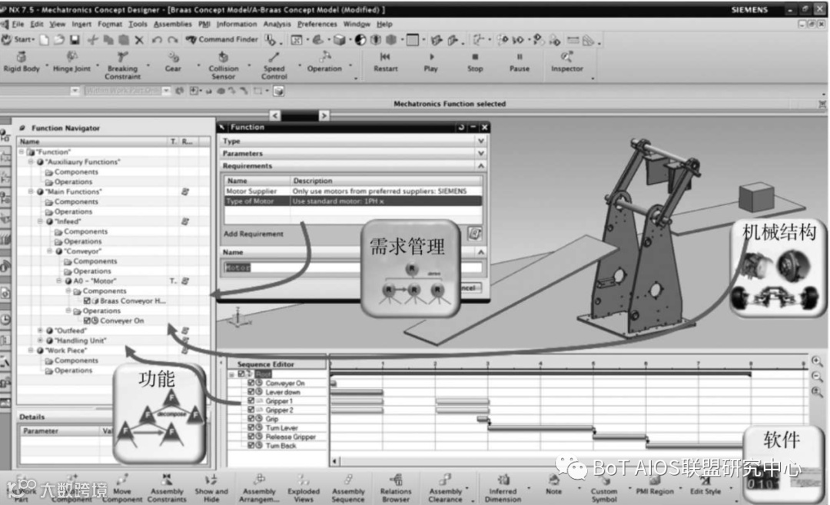Click the Assembly Sequence icon
Viewport: 830px width, 505px height.
coord(348,488)
